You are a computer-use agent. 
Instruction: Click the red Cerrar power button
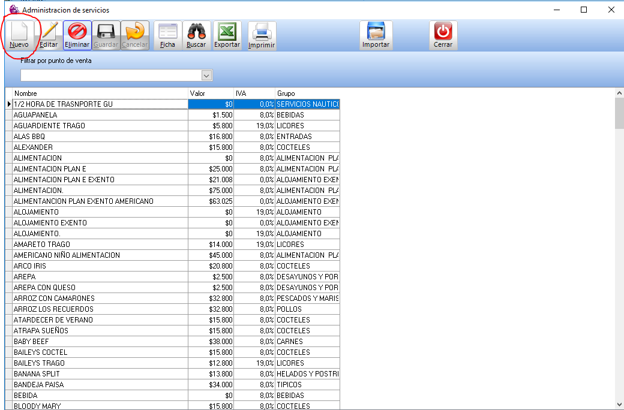click(443, 35)
